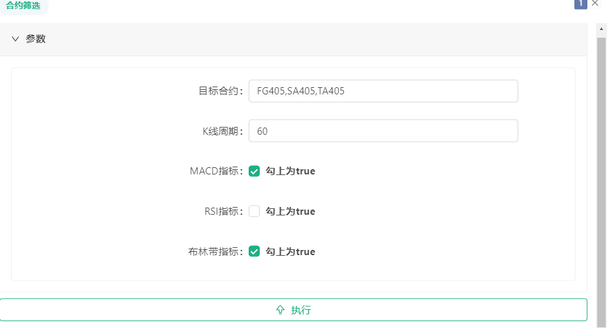
Task: Click 勾上为true text beside RSI指标
Action: tap(290, 211)
